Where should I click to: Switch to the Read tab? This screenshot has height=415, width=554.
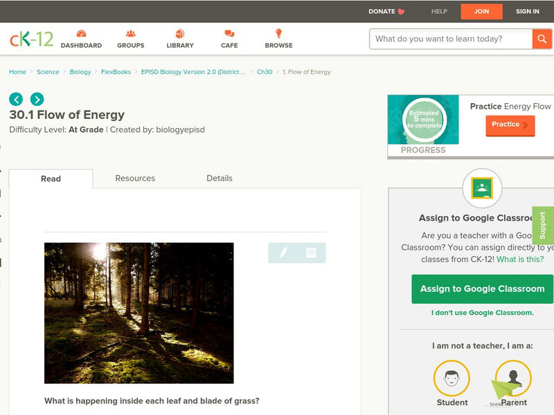coord(51,178)
